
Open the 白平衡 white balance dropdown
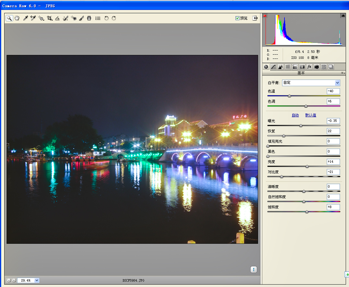click(337, 83)
